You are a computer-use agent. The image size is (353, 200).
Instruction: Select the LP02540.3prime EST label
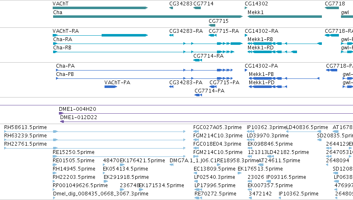214,177
